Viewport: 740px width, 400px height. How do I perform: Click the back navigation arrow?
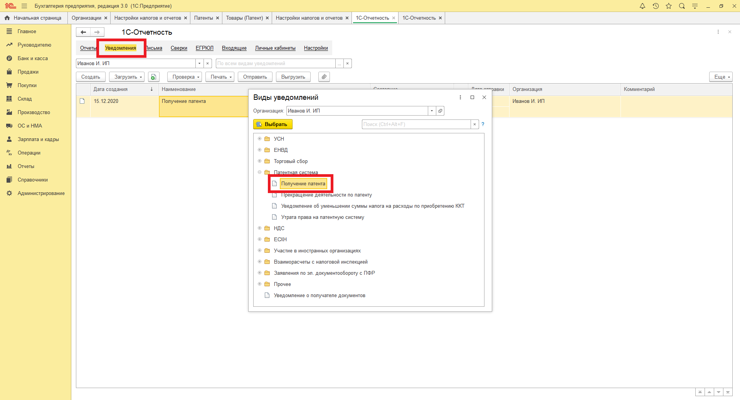83,32
